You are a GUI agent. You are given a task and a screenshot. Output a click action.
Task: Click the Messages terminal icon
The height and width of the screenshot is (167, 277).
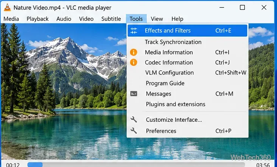pos(134,94)
